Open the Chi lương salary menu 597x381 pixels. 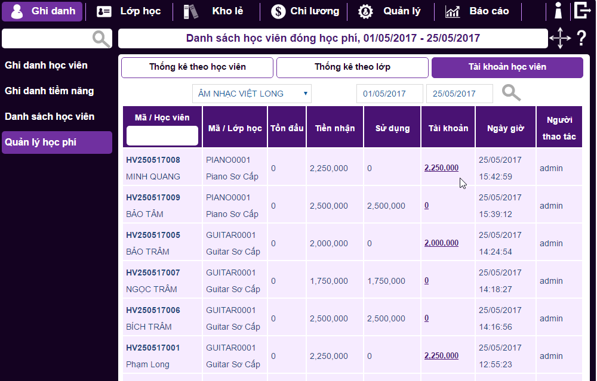[x=305, y=11]
